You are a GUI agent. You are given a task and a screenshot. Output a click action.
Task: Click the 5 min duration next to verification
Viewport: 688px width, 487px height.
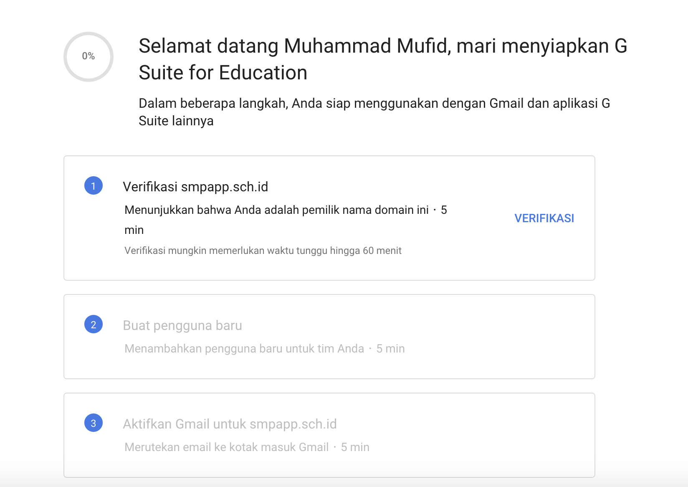(x=444, y=210)
